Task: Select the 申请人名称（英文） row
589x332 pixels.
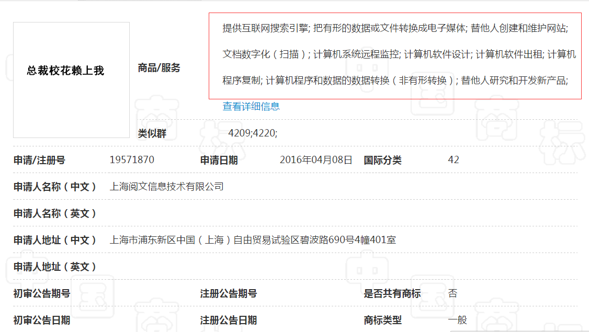Action: tap(50, 213)
